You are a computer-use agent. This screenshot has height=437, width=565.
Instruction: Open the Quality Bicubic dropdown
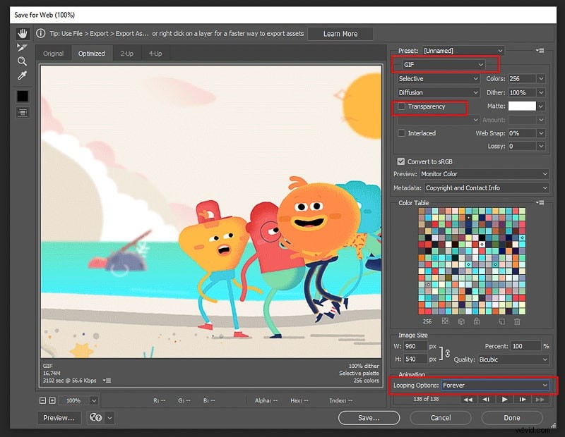[x=513, y=359]
